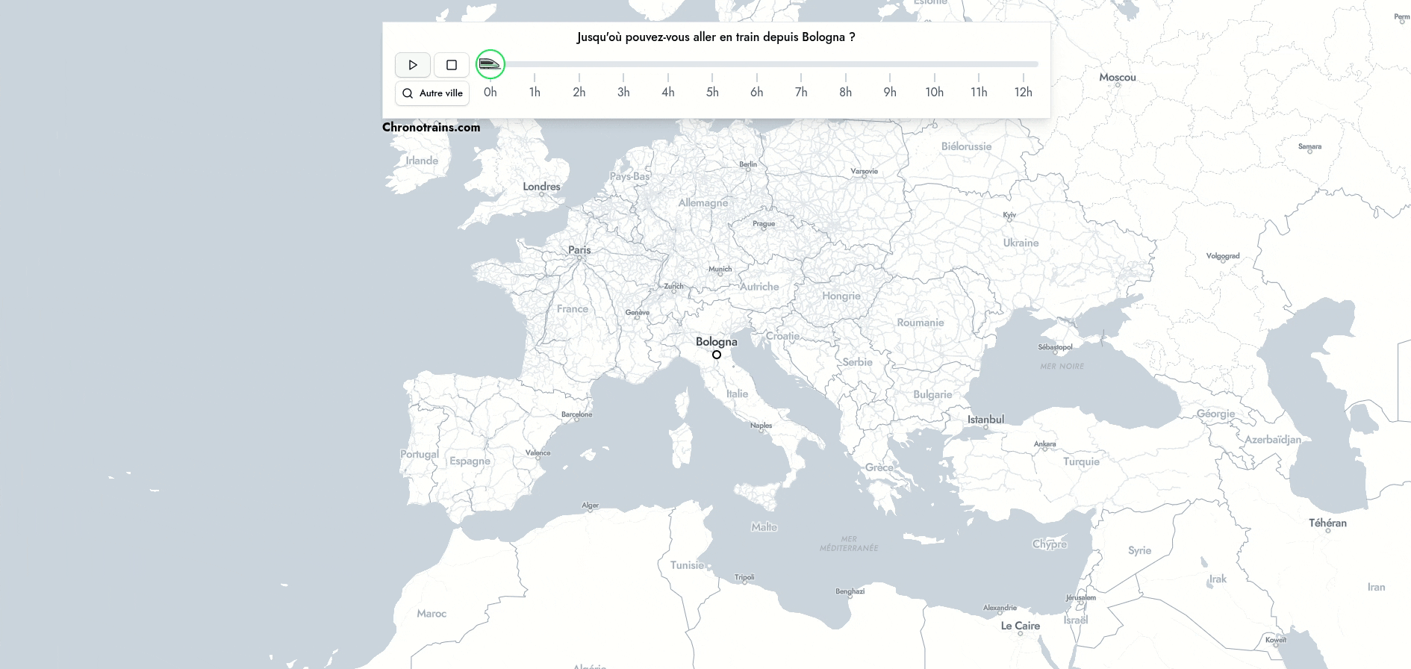Select Barcelone on the map
Image resolution: width=1411 pixels, height=669 pixels.
[x=576, y=415]
